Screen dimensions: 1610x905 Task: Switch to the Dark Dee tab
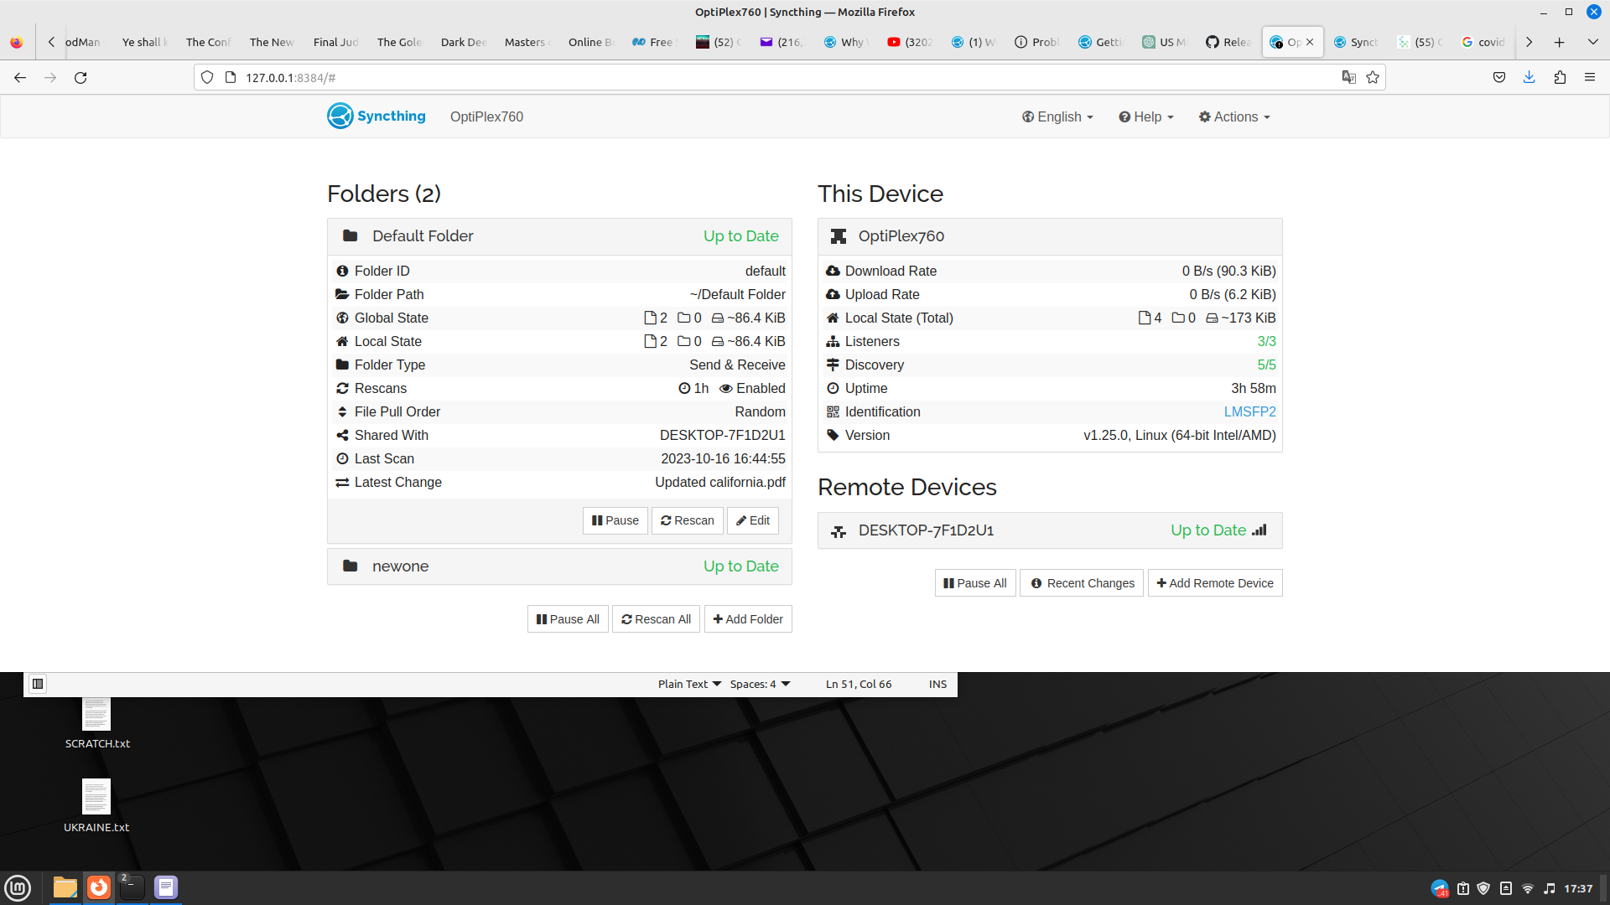click(x=463, y=42)
